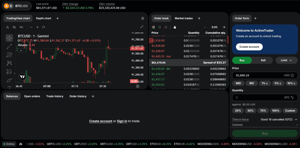Select the forecasting and measurement tool

click(x=9, y=72)
